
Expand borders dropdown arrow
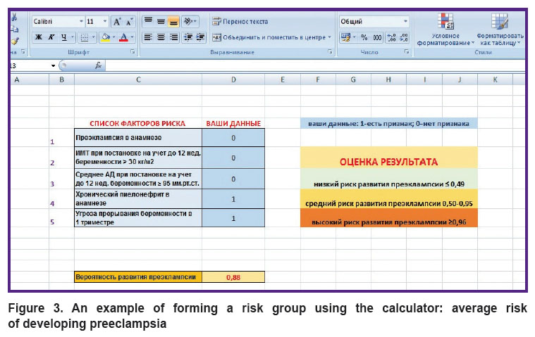click(93, 37)
